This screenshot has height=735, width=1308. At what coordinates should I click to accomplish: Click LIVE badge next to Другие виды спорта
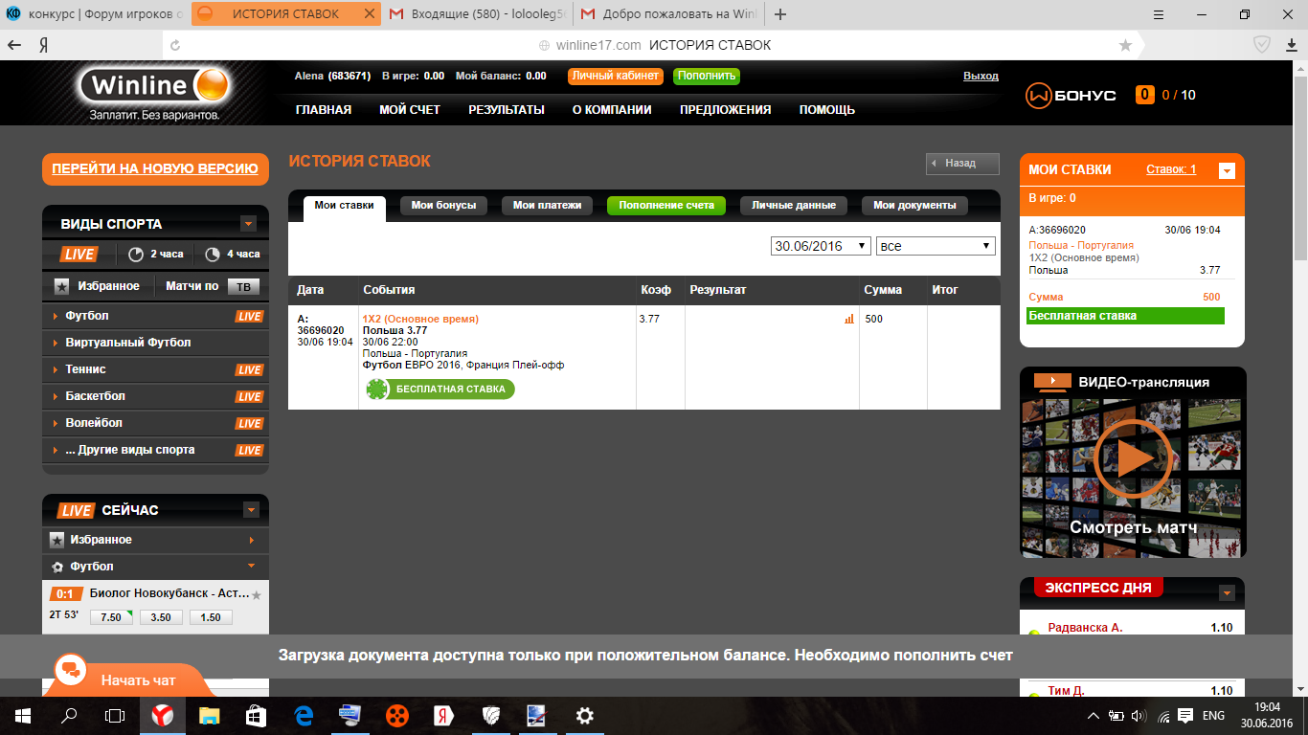coord(249,451)
